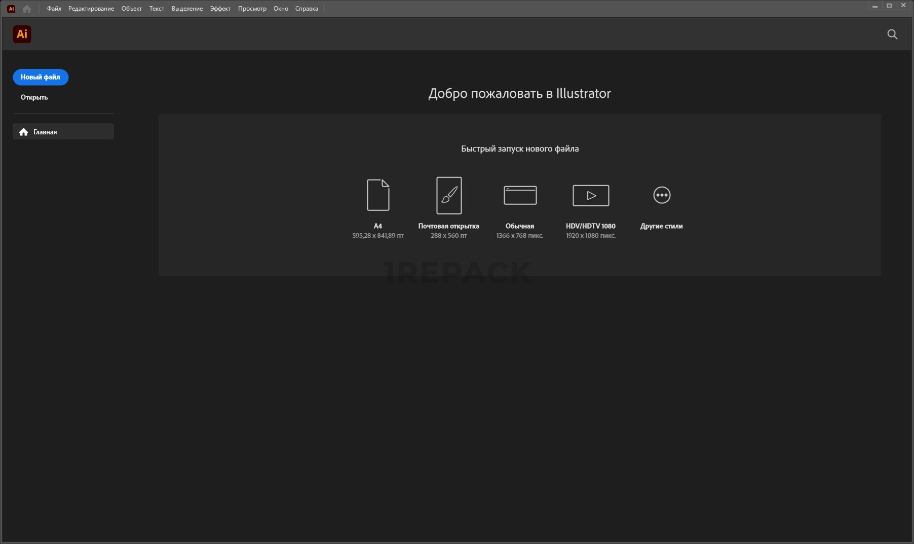Click the A4 preset label text
Viewport: 914px width, 544px height.
pos(378,226)
